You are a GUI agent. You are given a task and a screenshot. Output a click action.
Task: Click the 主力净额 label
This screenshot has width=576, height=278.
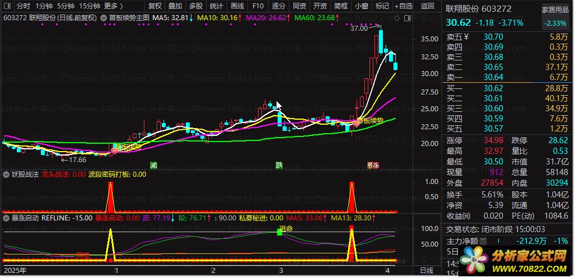(462, 241)
